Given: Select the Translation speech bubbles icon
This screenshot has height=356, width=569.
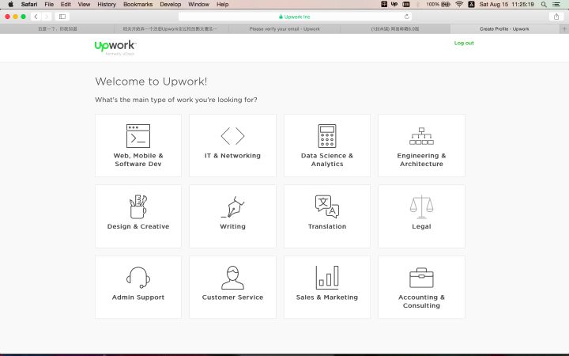Looking at the screenshot, I should pyautogui.click(x=326, y=206).
